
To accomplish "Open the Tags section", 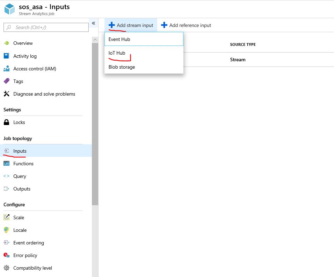I will point(18,81).
